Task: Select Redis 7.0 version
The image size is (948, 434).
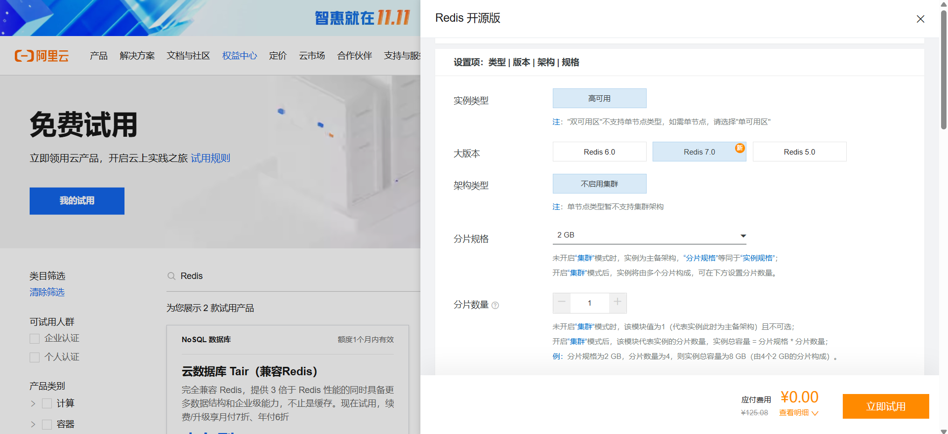Action: (699, 152)
